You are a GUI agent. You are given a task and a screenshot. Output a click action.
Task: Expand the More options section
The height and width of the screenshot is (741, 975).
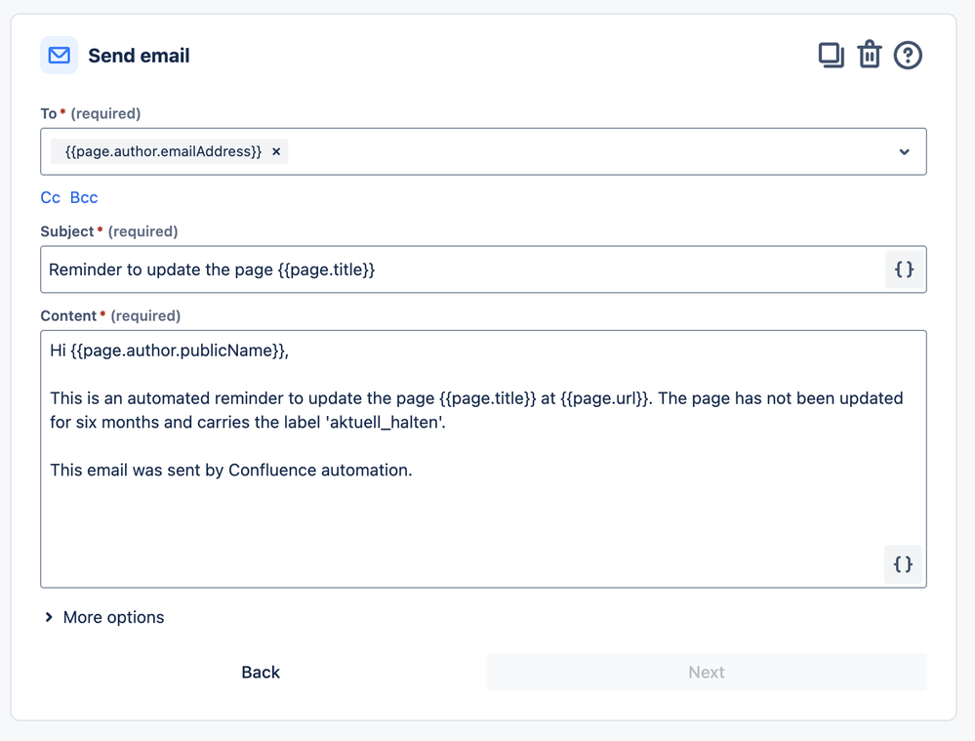[103, 617]
